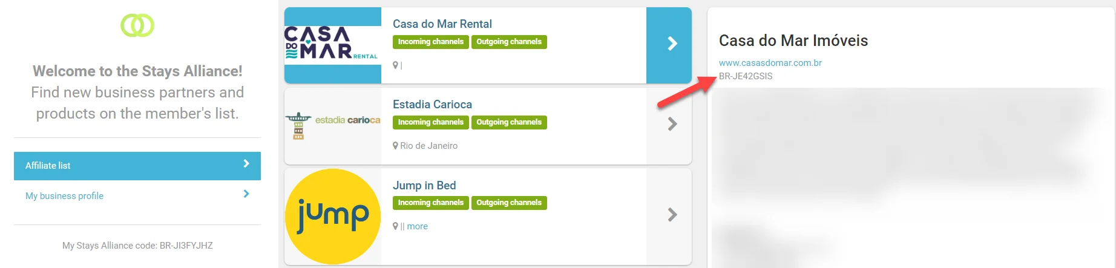This screenshot has width=1116, height=268.
Task: Click the yellow Jump in Bed logo
Action: [332, 216]
